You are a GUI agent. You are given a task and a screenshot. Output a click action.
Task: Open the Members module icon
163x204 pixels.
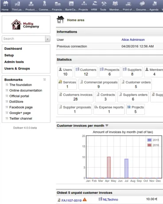[115, 4]
